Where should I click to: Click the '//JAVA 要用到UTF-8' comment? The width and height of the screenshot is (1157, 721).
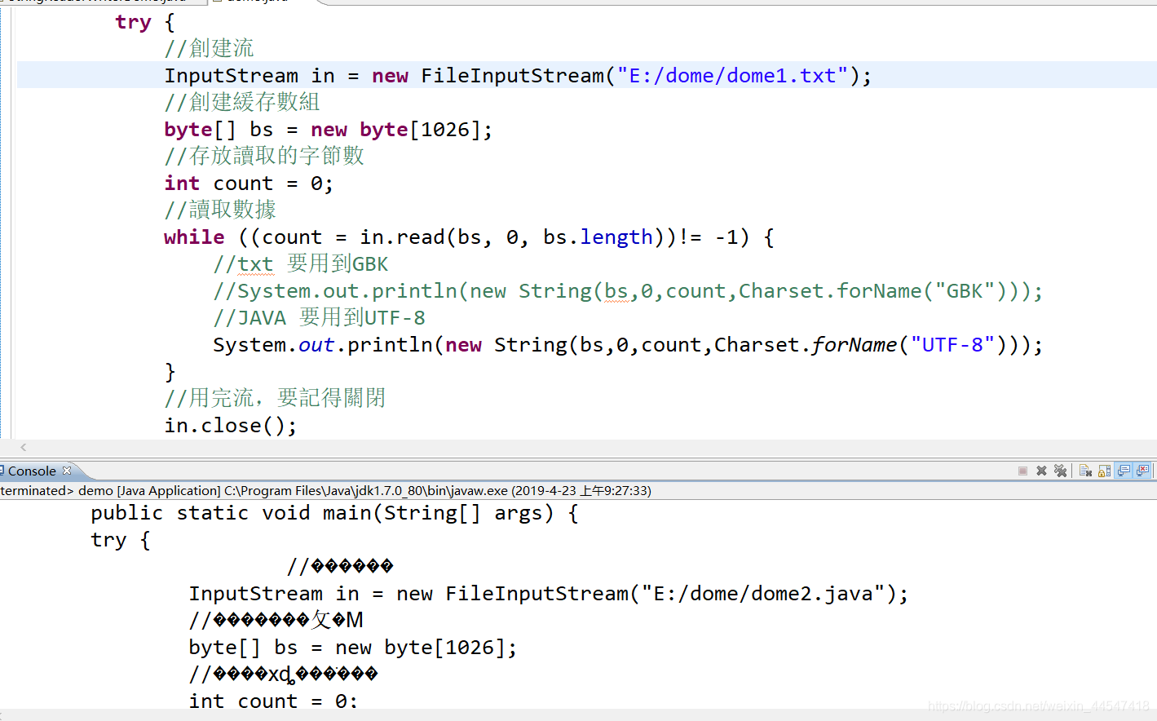319,318
